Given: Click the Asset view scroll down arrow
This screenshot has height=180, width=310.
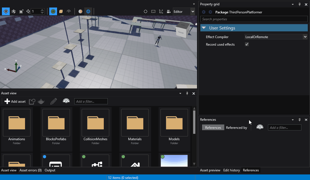Looking at the screenshot, I should pyautogui.click(x=194, y=164).
